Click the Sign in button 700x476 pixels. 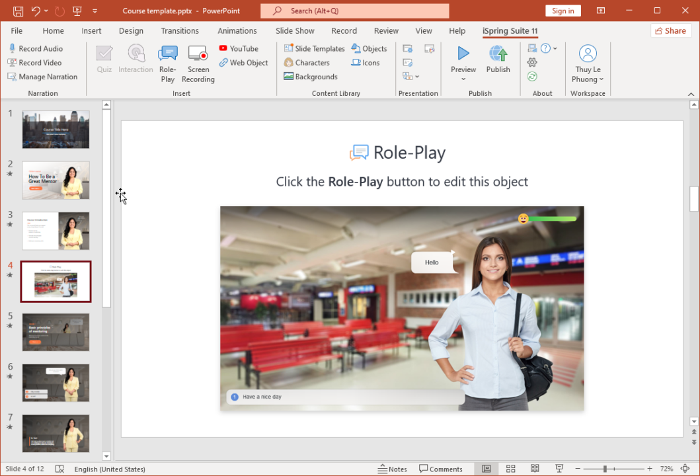(x=563, y=11)
